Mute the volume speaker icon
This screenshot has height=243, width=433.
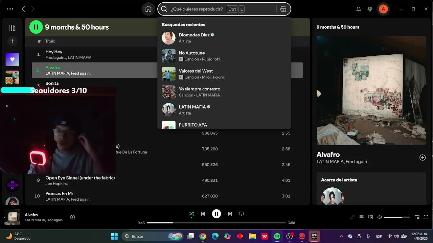tap(380, 217)
